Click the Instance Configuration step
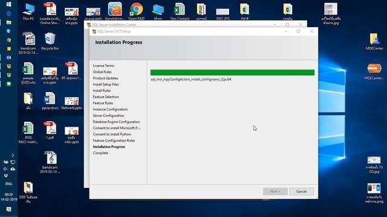This screenshot has width=387, height=217. click(110, 109)
